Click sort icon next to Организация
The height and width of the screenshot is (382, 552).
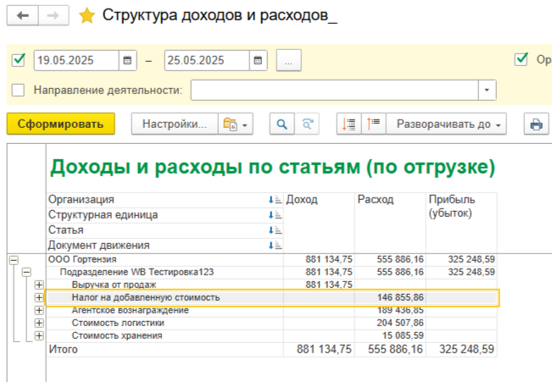click(274, 200)
